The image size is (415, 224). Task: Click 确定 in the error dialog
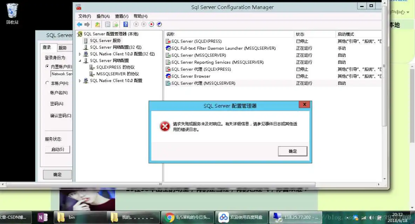292,151
